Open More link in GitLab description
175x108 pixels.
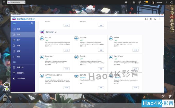(x=68, y=44)
